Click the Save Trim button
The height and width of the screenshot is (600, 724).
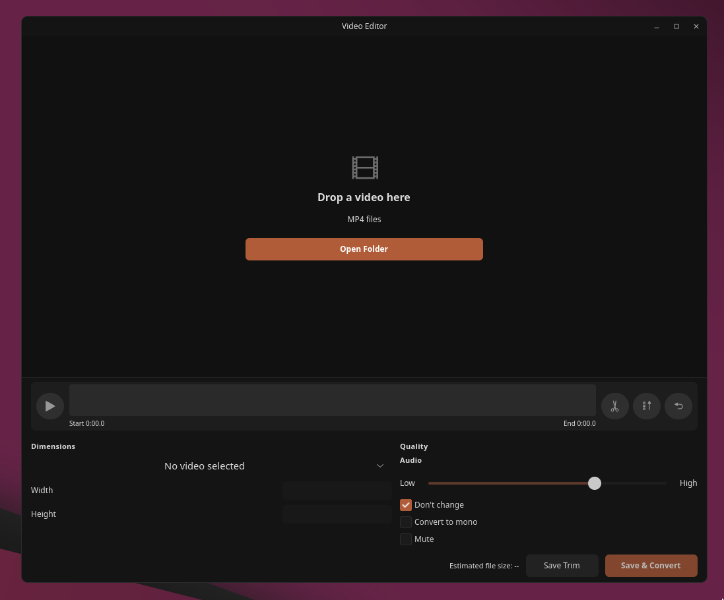562,566
